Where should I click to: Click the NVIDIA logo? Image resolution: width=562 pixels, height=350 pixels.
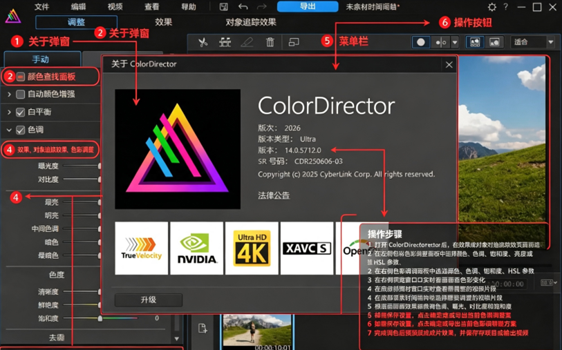[197, 248]
